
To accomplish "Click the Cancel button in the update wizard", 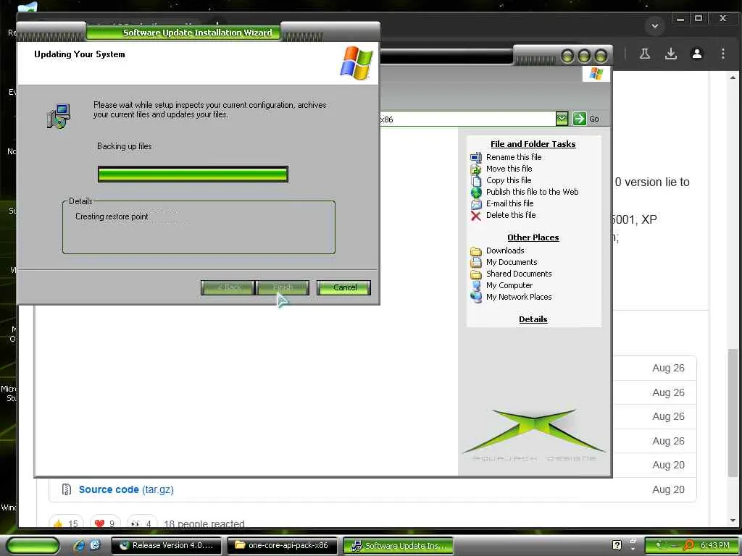I will click(x=344, y=287).
